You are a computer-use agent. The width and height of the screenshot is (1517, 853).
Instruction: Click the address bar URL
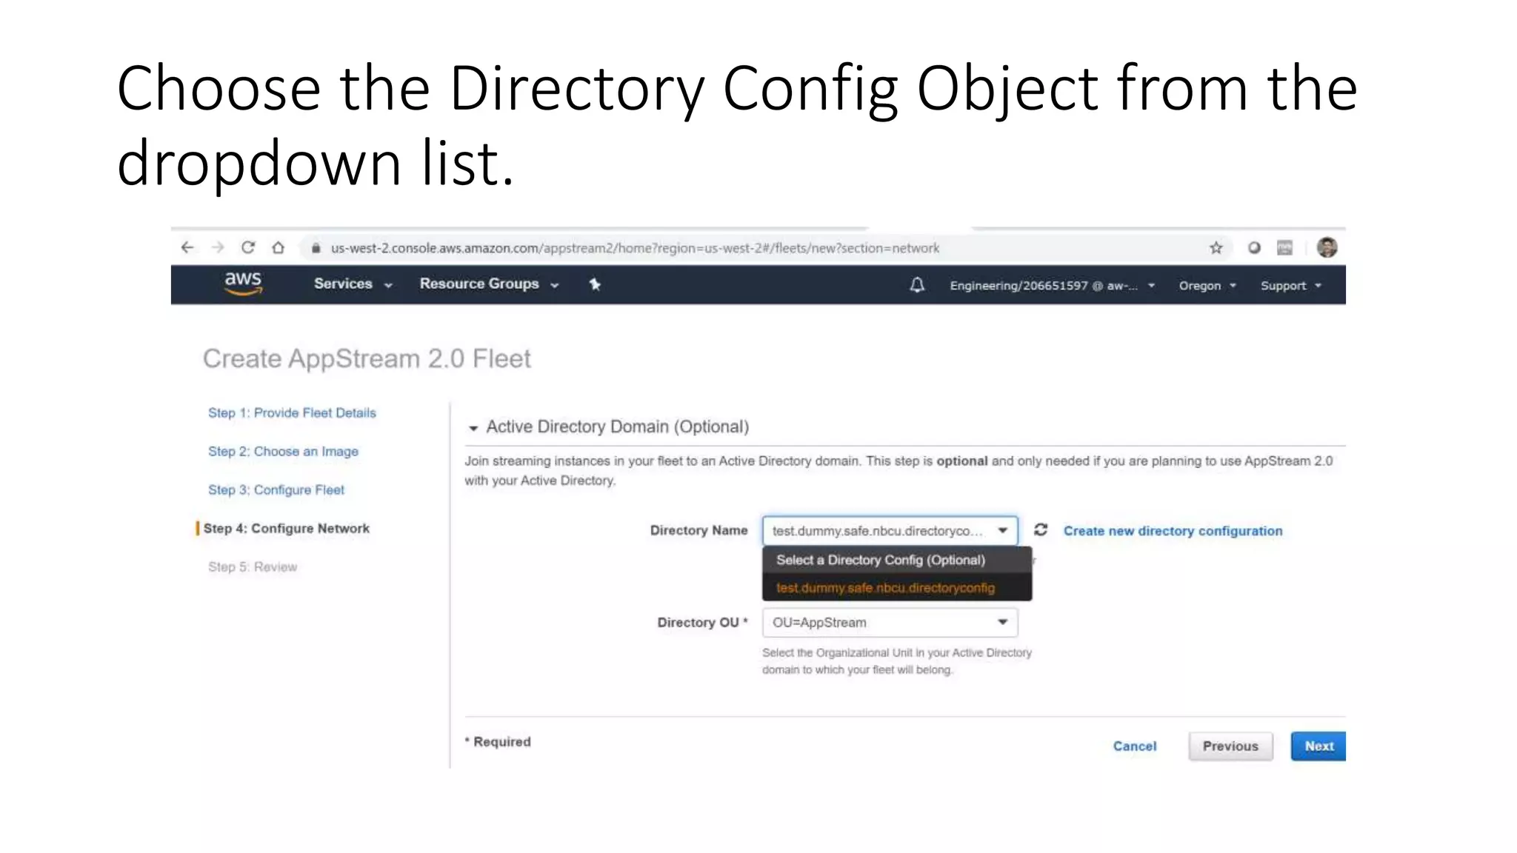click(x=635, y=248)
